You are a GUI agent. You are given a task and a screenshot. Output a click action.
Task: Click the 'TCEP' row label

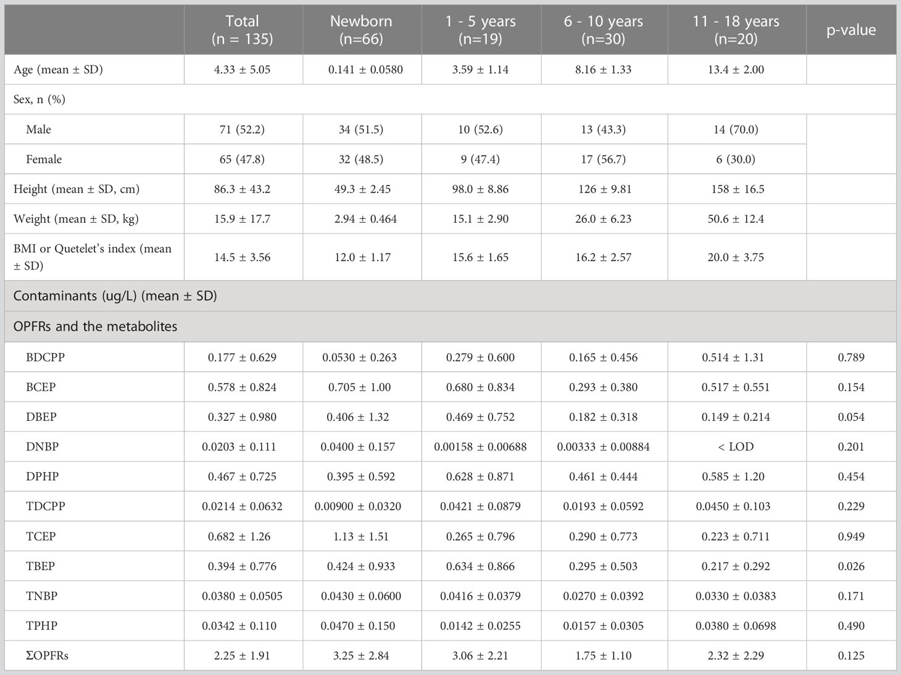tap(41, 536)
